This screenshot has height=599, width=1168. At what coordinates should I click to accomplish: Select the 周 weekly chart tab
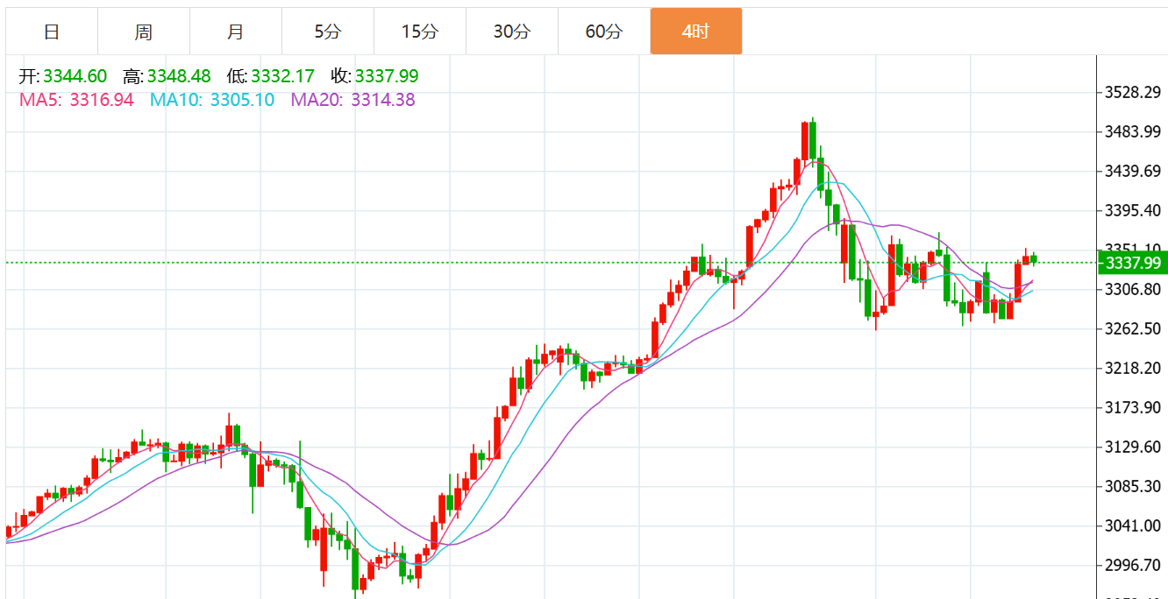pos(144,32)
